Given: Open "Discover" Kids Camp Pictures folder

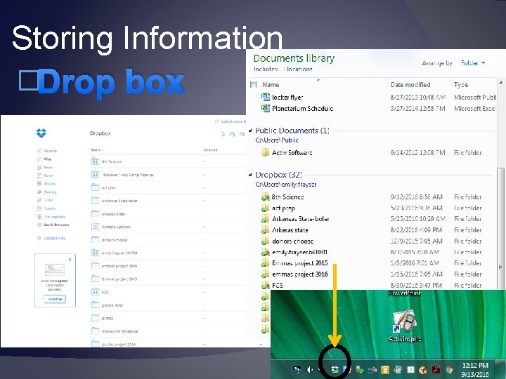Looking at the screenshot, I should point(127,175).
